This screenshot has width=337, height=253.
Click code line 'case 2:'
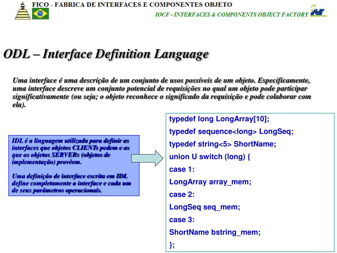pyautogui.click(x=182, y=194)
